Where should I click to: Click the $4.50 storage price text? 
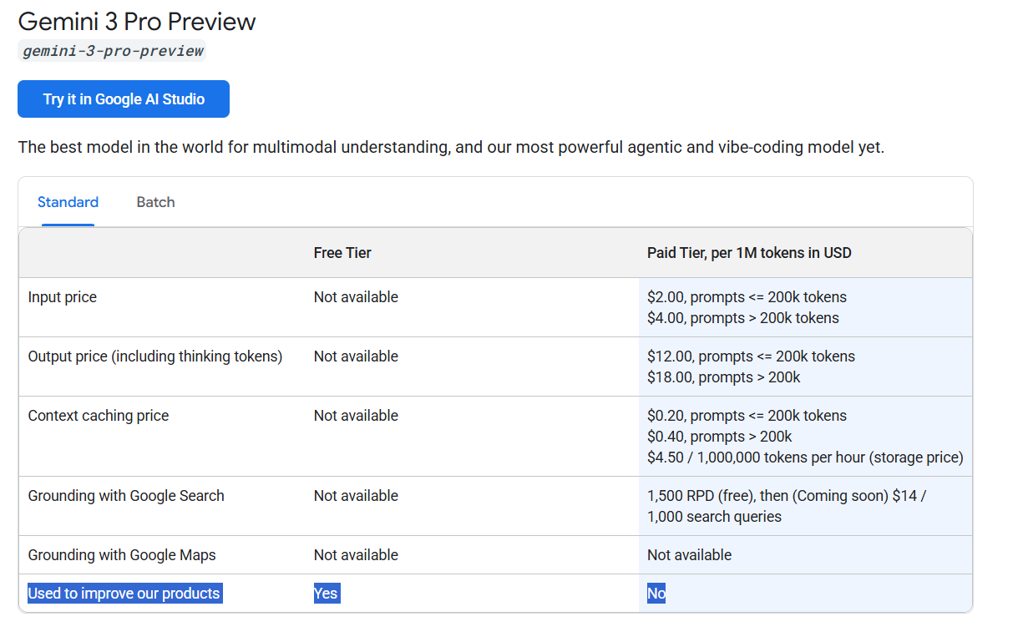point(805,458)
